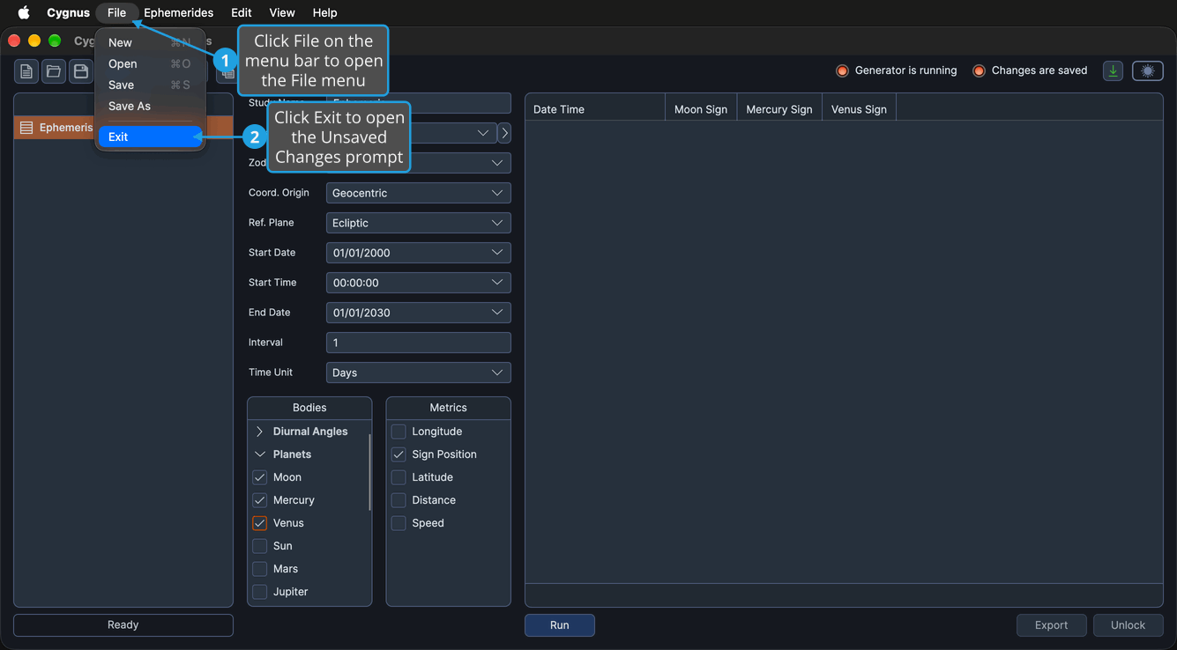Viewport: 1177px width, 650px height.
Task: Toggle the Venus checkbox
Action: click(x=260, y=523)
